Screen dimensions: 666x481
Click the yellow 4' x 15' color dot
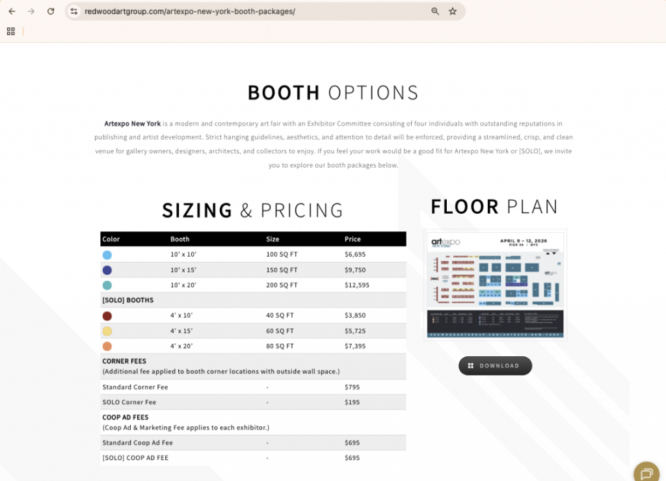pos(107,331)
